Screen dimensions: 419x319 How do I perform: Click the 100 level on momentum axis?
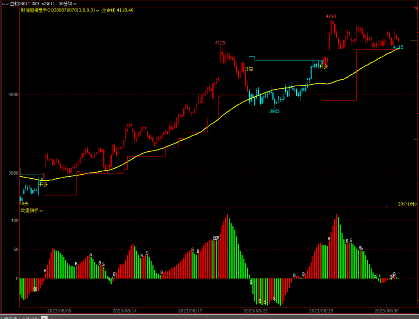(x=15, y=220)
